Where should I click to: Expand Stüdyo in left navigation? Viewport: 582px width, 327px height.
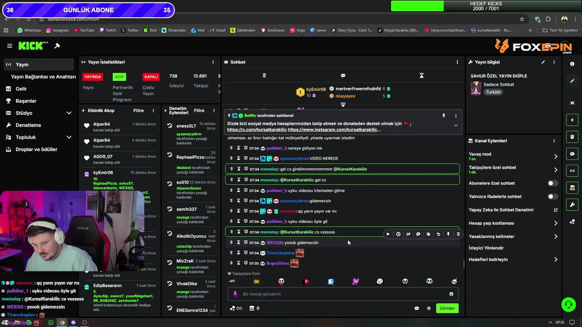69,113
